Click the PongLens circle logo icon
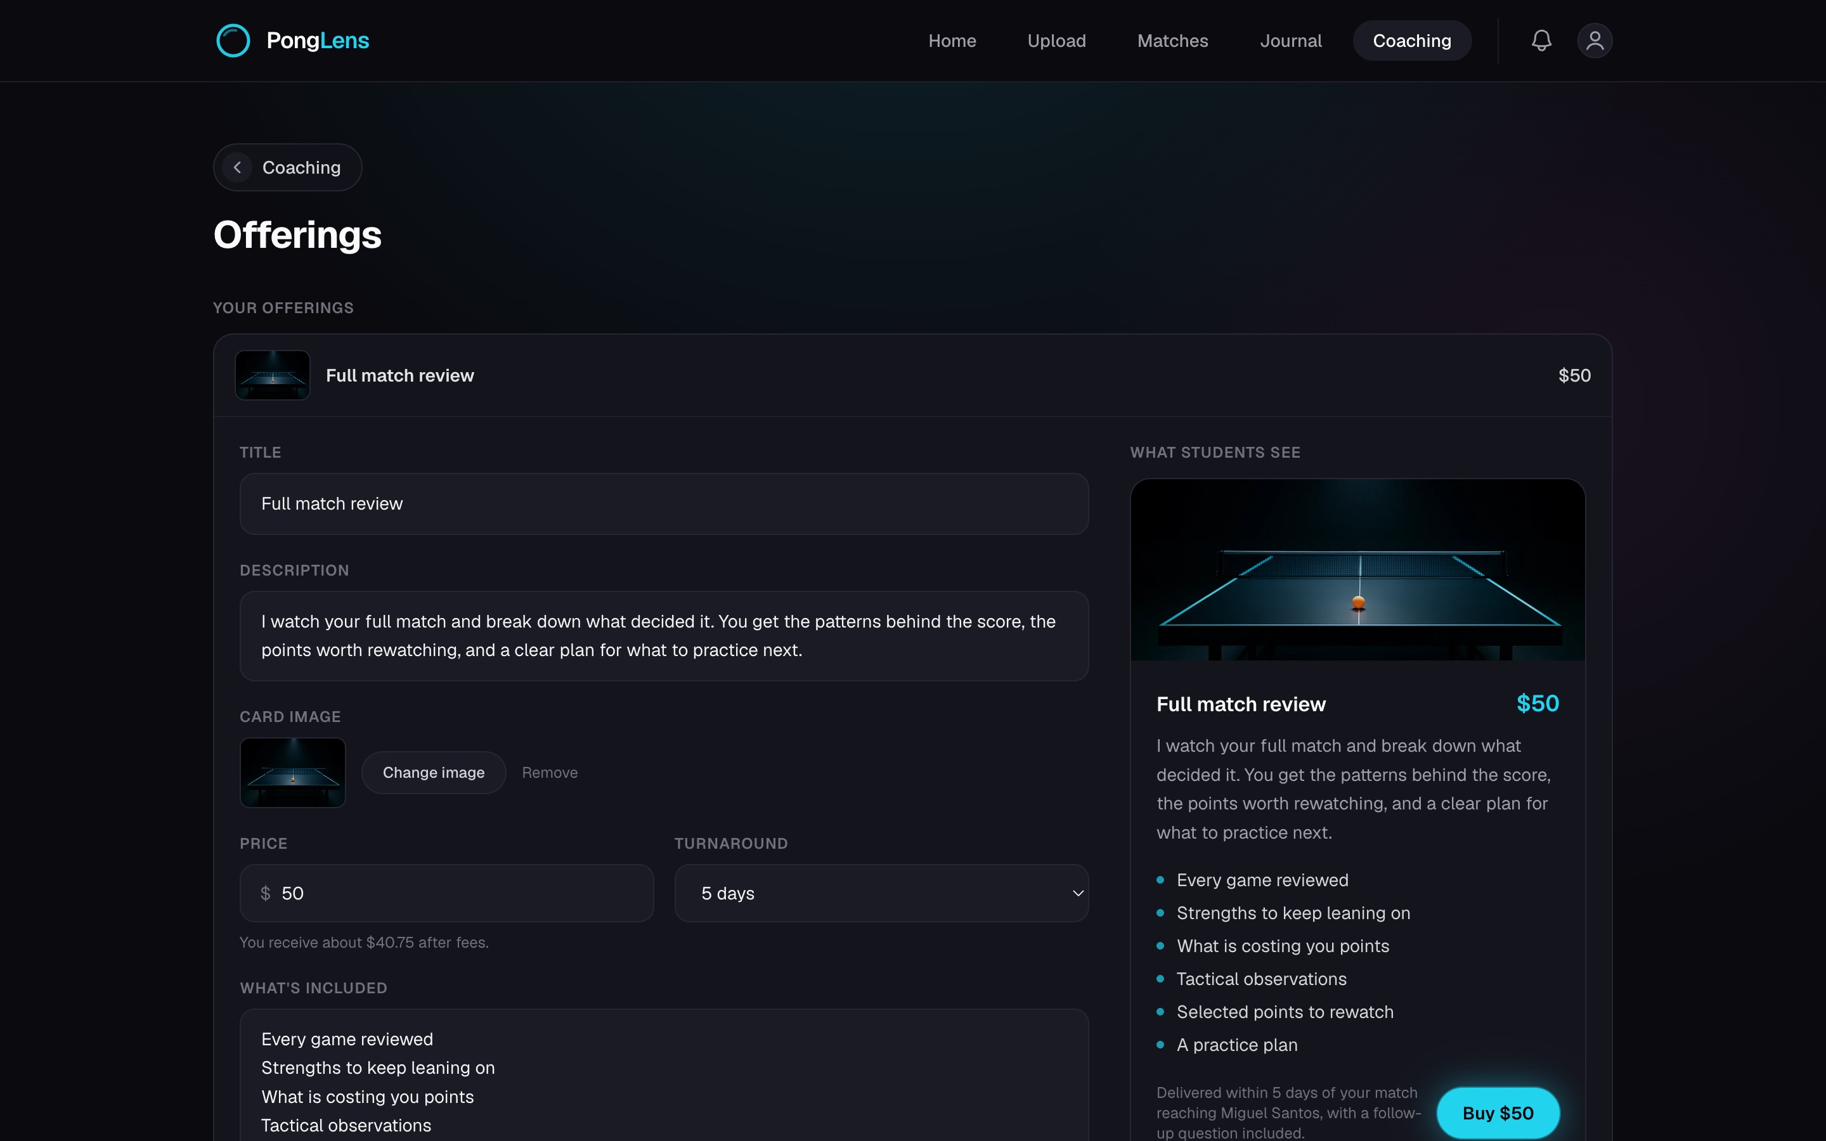Image resolution: width=1826 pixels, height=1141 pixels. click(x=233, y=41)
